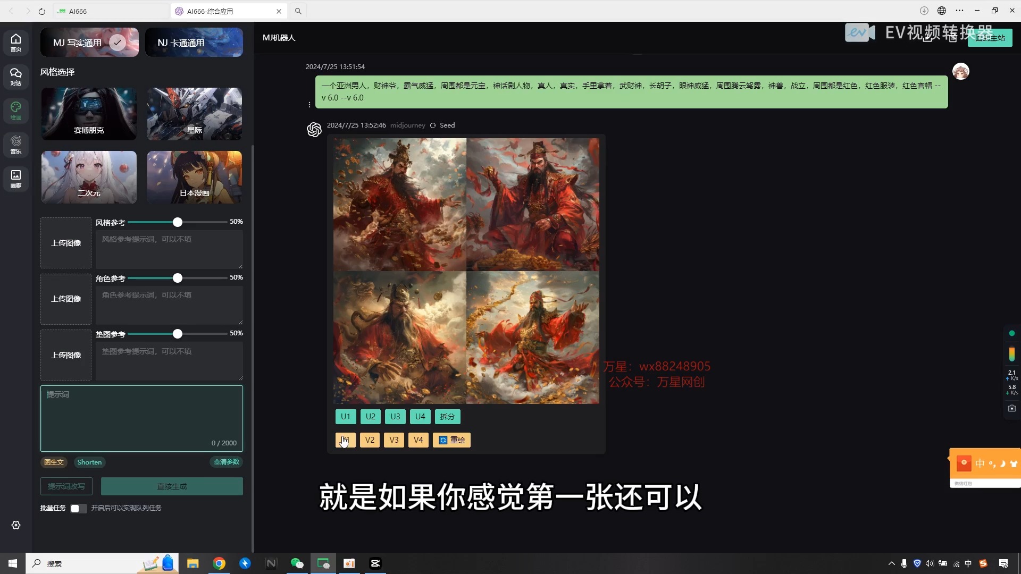Select the NJ 卡通通用 model card
Image resolution: width=1021 pixels, height=574 pixels.
pos(194,43)
